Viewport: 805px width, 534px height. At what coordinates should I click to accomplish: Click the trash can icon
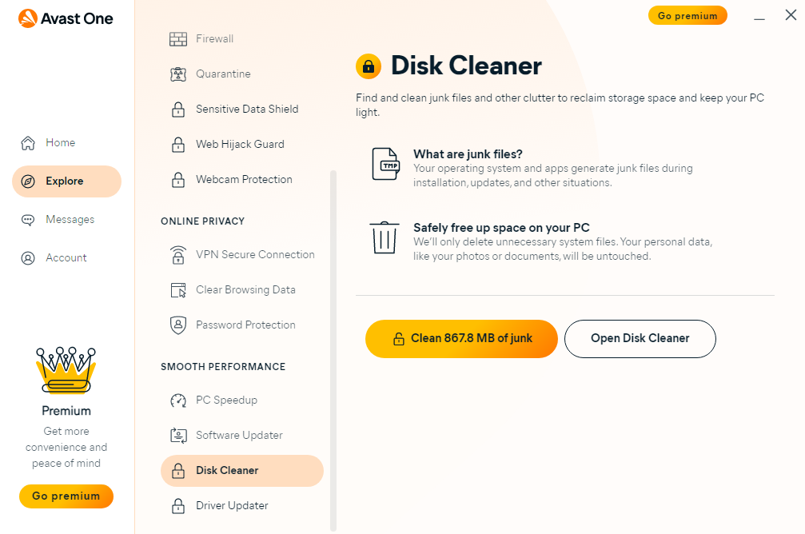(x=385, y=237)
